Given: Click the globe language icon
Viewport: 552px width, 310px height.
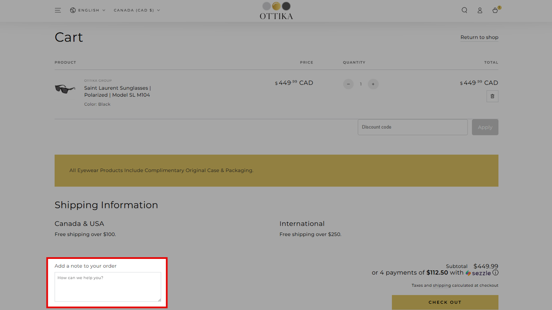Looking at the screenshot, I should (73, 10).
